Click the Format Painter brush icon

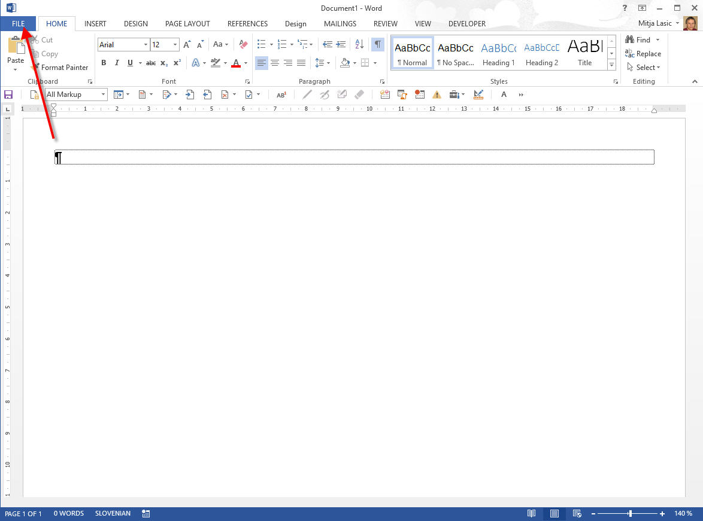point(35,68)
